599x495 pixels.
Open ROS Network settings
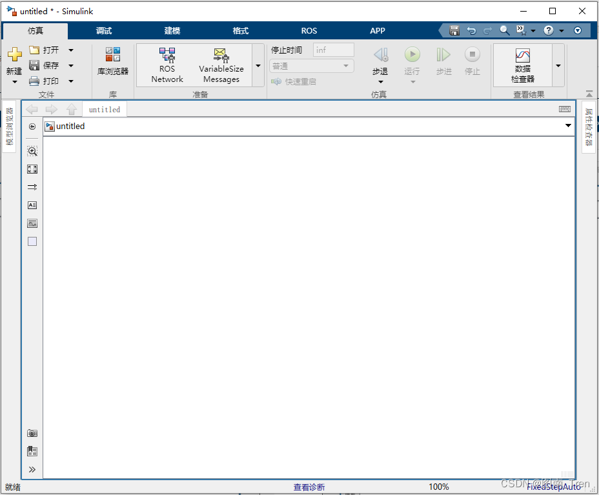167,65
